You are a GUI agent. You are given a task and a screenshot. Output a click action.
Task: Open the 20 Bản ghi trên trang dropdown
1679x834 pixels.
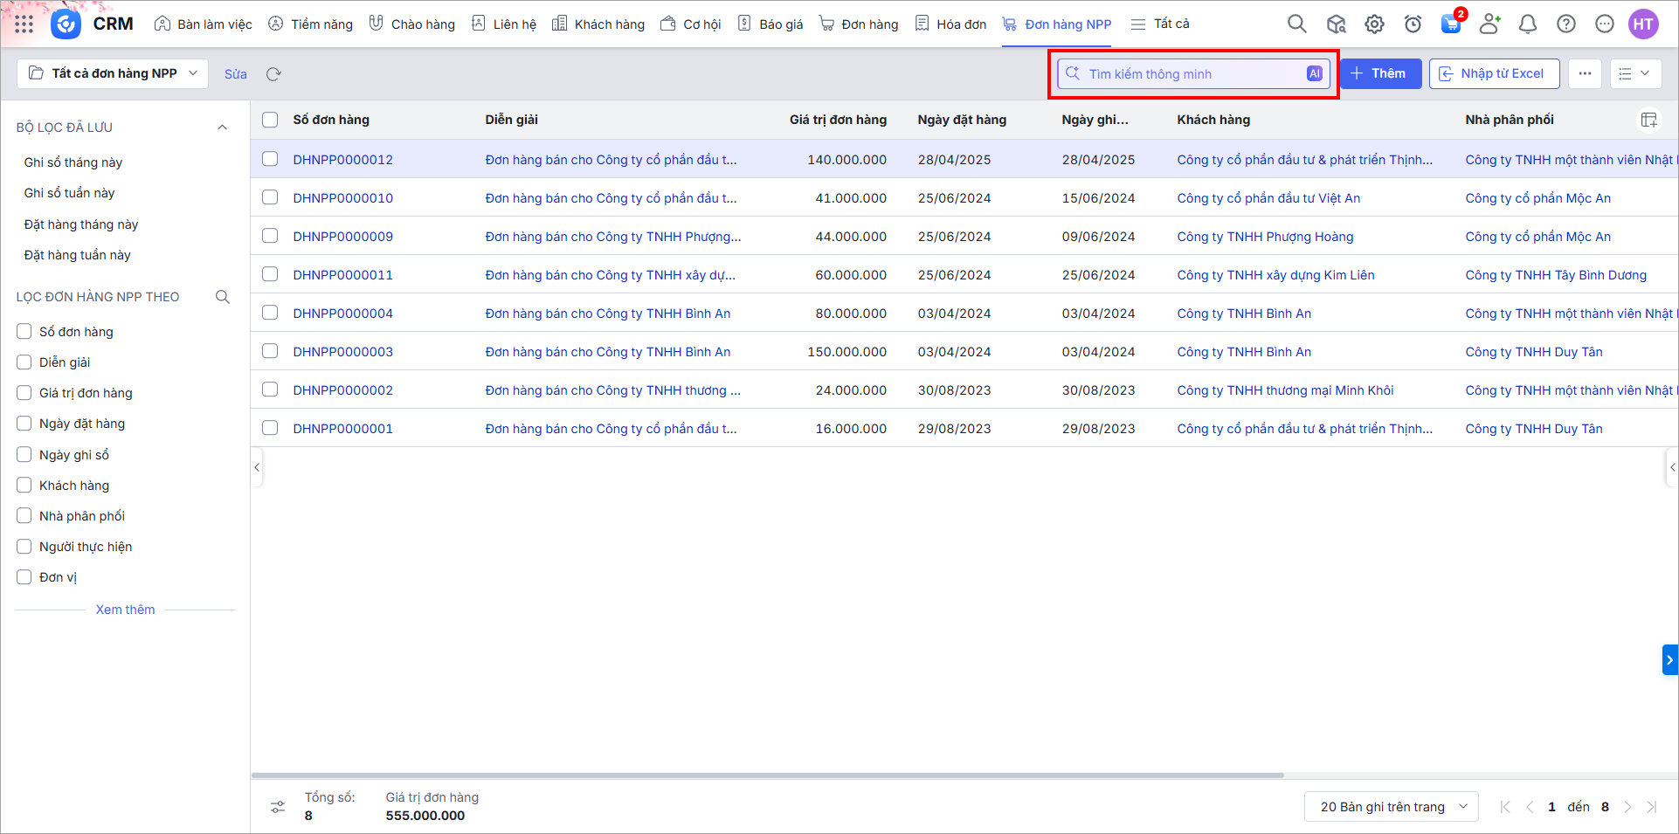(1391, 807)
